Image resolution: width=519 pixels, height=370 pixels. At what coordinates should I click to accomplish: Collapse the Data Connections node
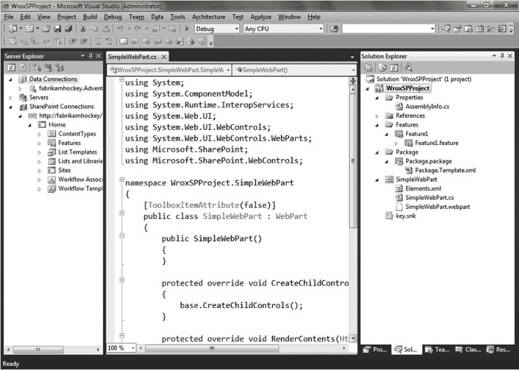11,79
